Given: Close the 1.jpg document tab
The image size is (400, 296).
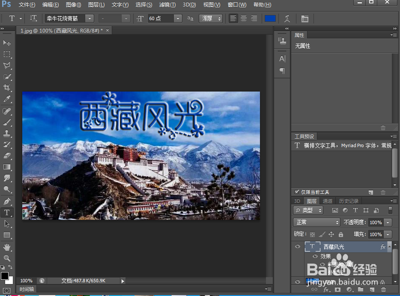Looking at the screenshot, I should [x=107, y=30].
